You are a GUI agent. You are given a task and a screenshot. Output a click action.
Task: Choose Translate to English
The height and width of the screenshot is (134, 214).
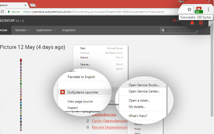(x=81, y=77)
